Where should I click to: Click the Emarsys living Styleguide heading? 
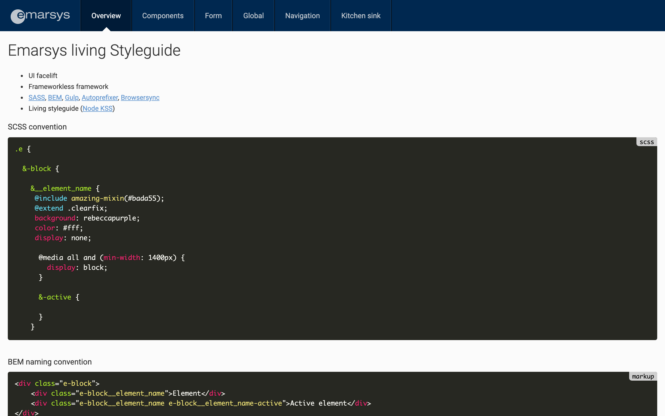(x=94, y=51)
